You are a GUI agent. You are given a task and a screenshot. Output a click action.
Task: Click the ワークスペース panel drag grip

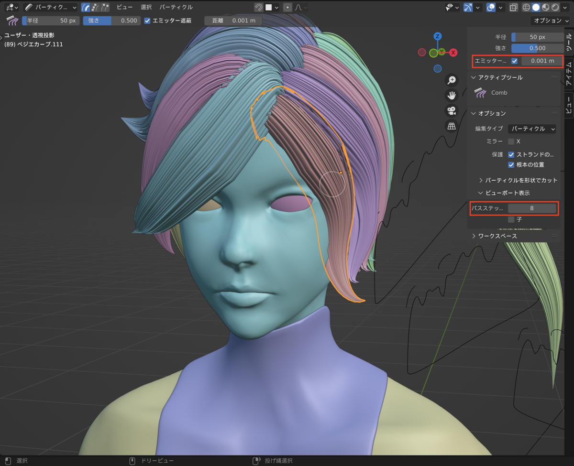(554, 236)
